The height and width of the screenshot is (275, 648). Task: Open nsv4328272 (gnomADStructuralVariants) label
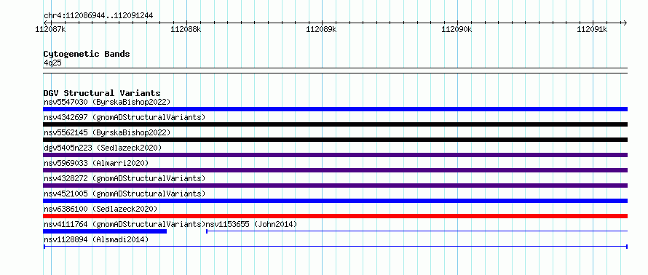(125, 178)
